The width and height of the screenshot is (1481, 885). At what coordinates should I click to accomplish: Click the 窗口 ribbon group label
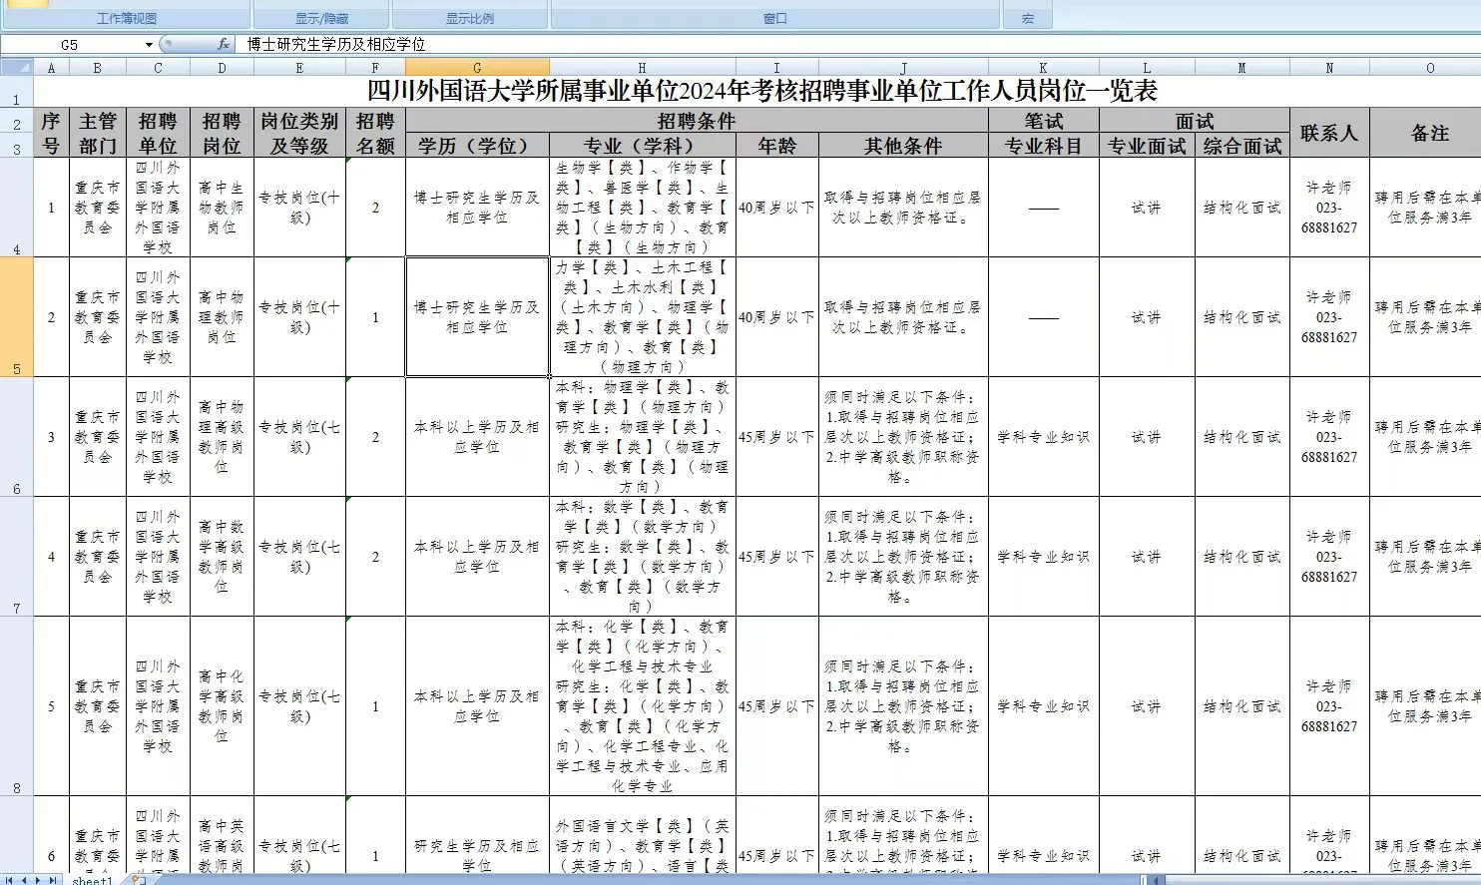click(775, 18)
